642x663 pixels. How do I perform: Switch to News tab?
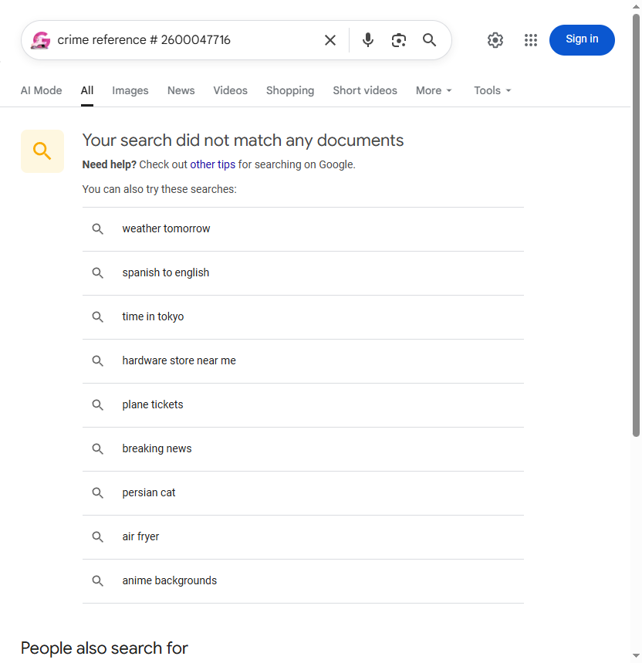tap(181, 90)
